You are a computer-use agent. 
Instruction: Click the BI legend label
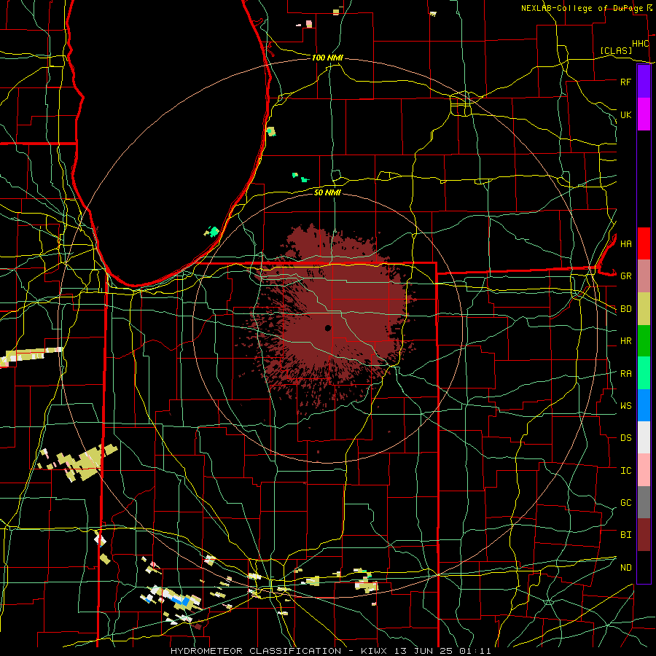(625, 535)
